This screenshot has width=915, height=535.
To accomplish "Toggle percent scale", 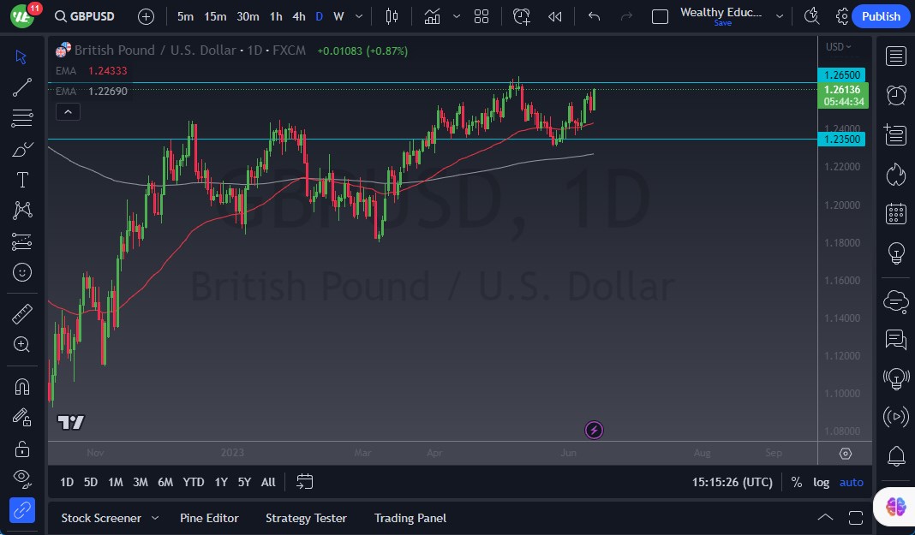I will [x=796, y=482].
